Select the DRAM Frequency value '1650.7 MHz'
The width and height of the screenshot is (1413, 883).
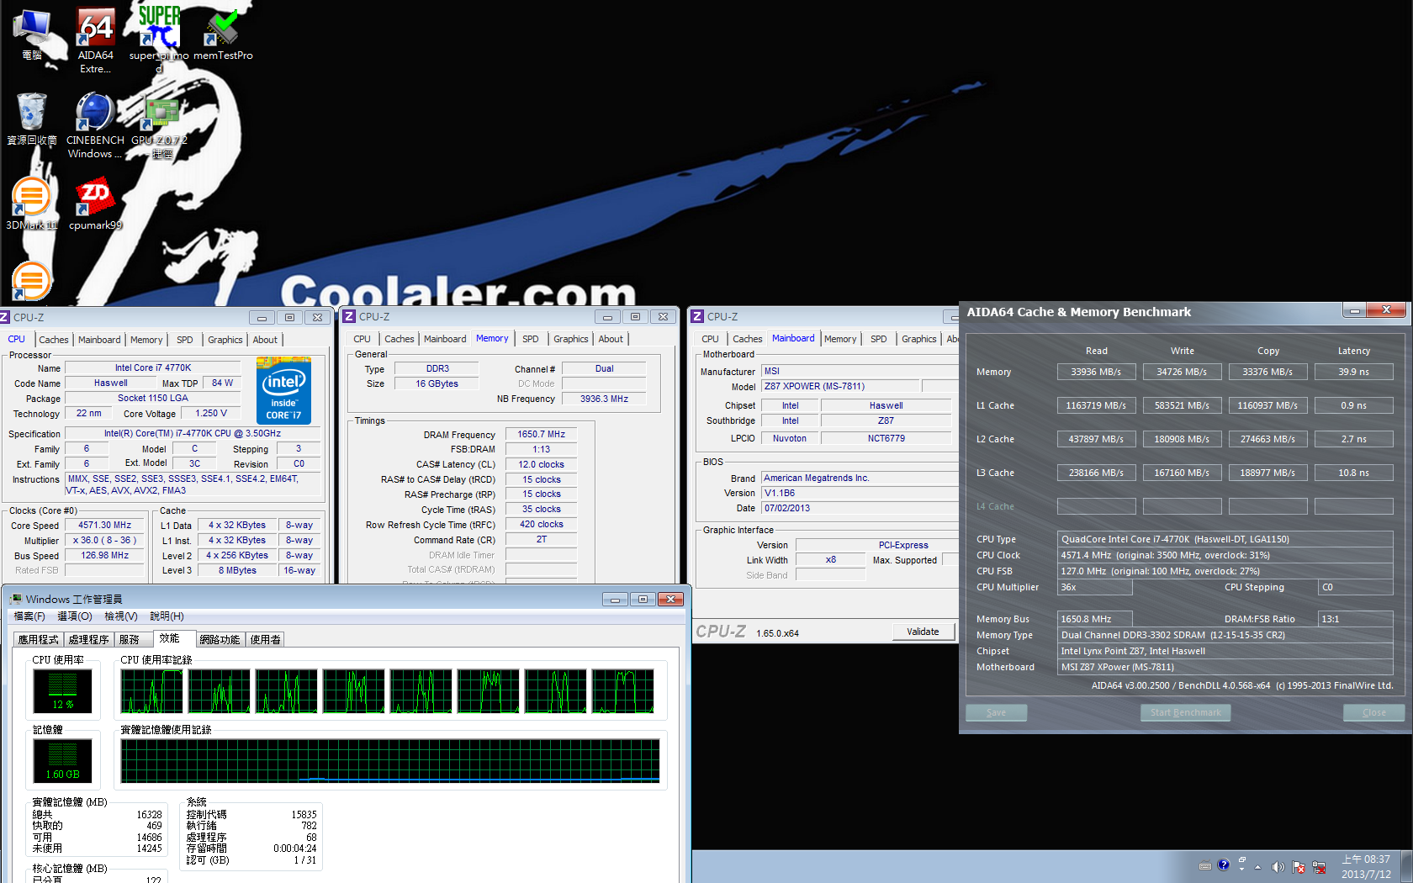click(x=541, y=434)
